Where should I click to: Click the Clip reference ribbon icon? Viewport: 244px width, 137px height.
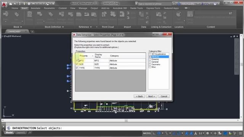87,14
